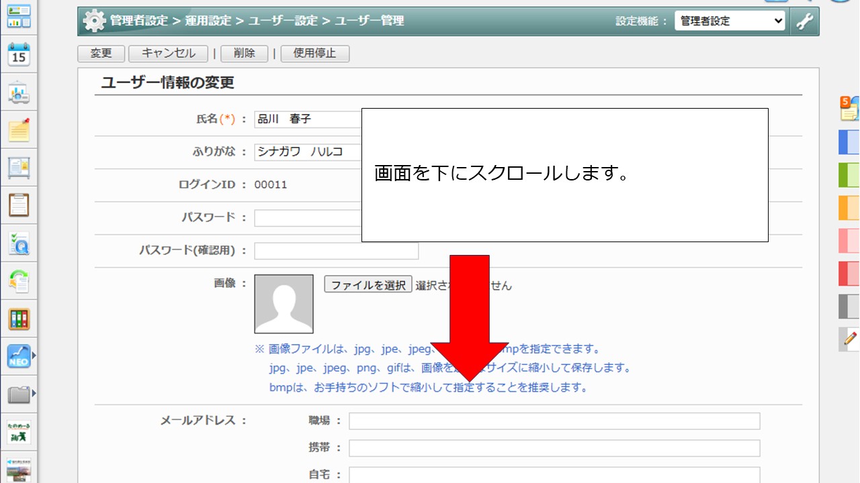Open the blue NEO chart icon
The width and height of the screenshot is (860, 483).
click(x=18, y=356)
